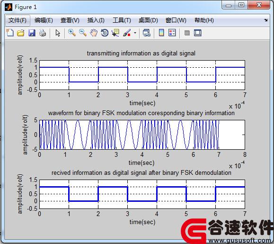Select the Edit Plot arrow tool
Image resolution: width=274 pixels, height=244 pixels.
point(58,33)
